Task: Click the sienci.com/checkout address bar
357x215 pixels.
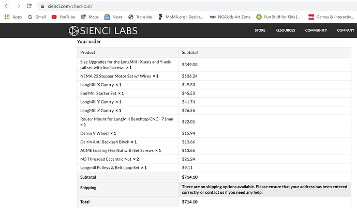Action: pos(197,6)
